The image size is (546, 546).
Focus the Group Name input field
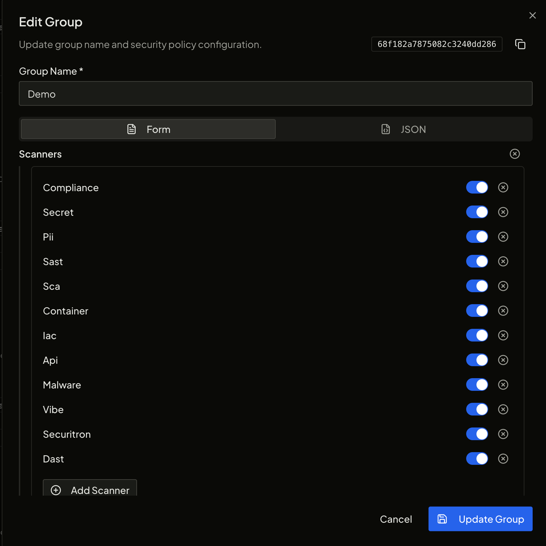click(x=275, y=94)
